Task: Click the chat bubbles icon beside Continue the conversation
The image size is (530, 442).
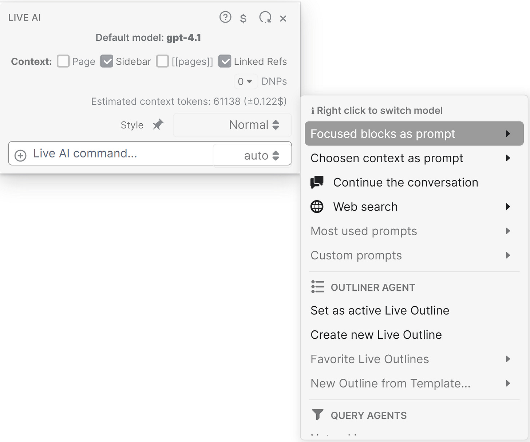Action: tap(317, 182)
